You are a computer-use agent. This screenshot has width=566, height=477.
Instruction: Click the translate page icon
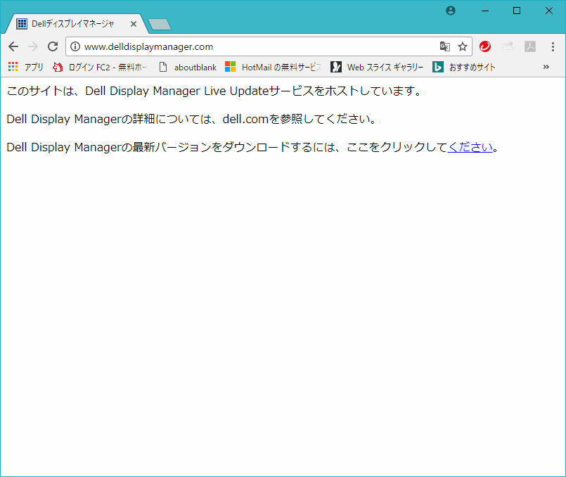coord(444,46)
